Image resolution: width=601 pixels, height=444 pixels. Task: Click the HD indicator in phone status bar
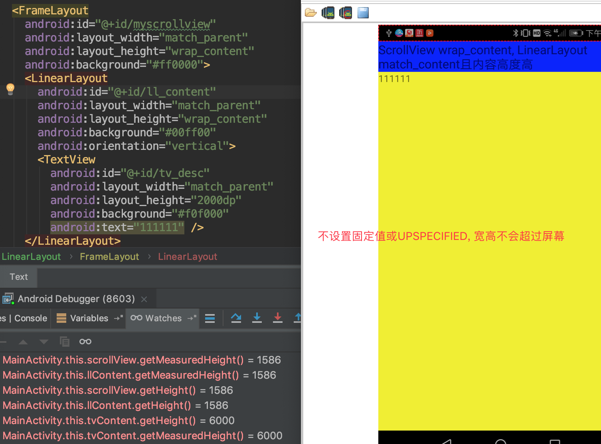point(537,33)
